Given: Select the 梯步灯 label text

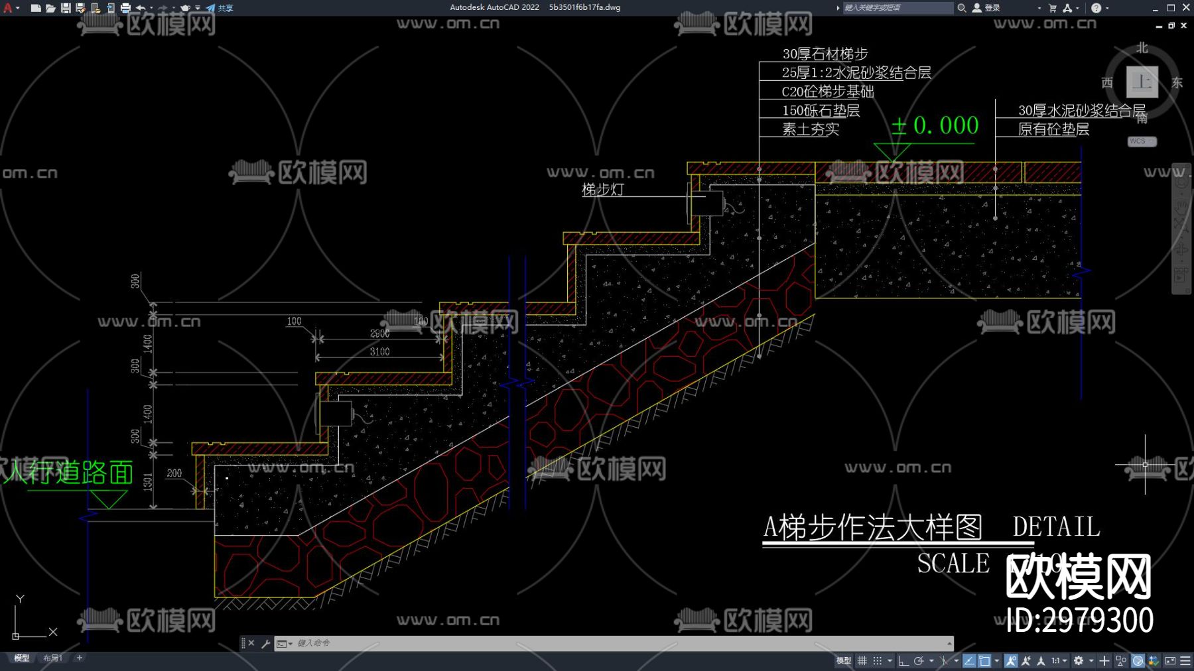Looking at the screenshot, I should [x=602, y=189].
